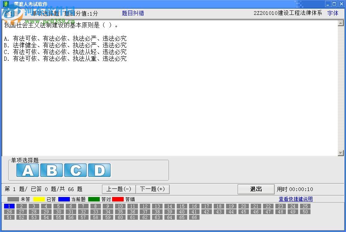Jump to question 59 in the grid
This screenshot has height=232, width=346.
[108, 217]
